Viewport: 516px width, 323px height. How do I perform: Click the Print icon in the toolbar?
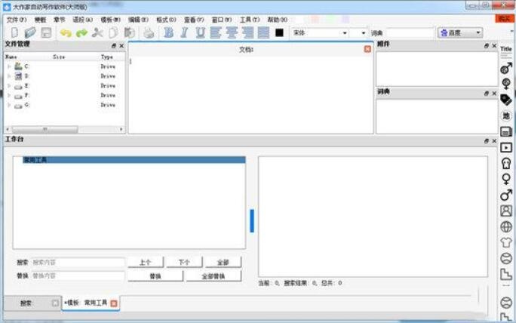click(149, 32)
